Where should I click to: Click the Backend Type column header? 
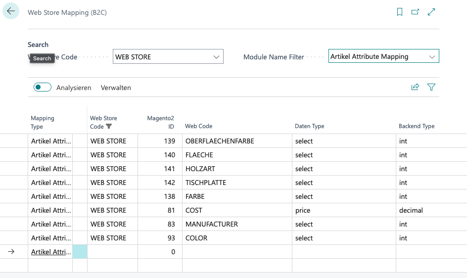point(417,126)
